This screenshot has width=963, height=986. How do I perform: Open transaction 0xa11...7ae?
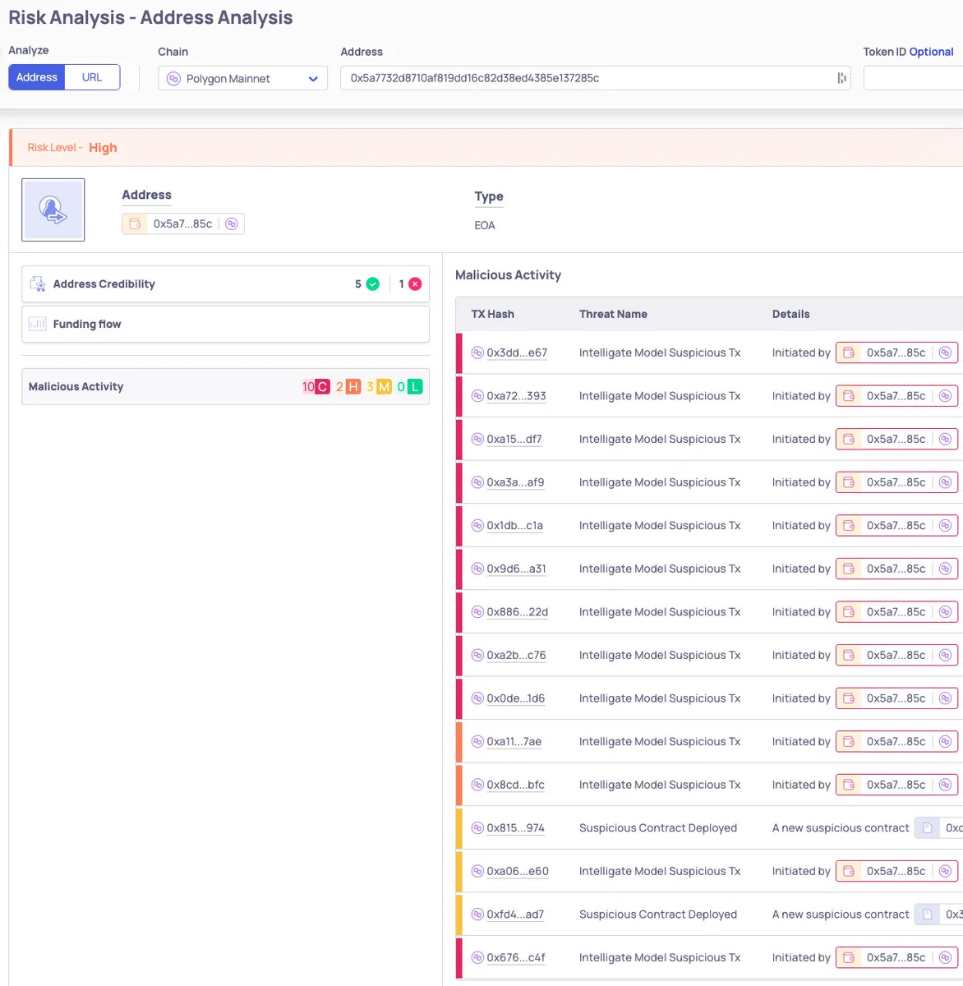(x=514, y=741)
